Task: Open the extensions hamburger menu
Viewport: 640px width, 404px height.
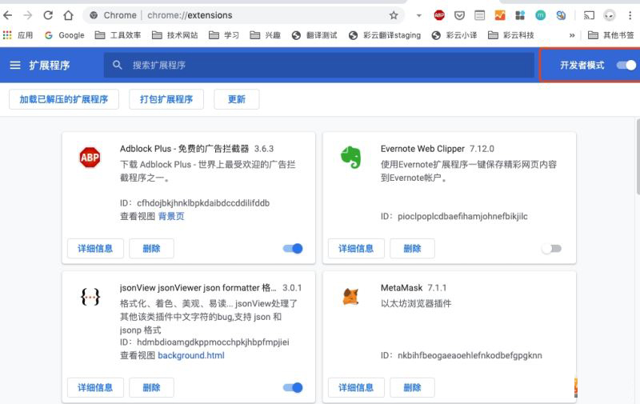Action: click(x=15, y=66)
